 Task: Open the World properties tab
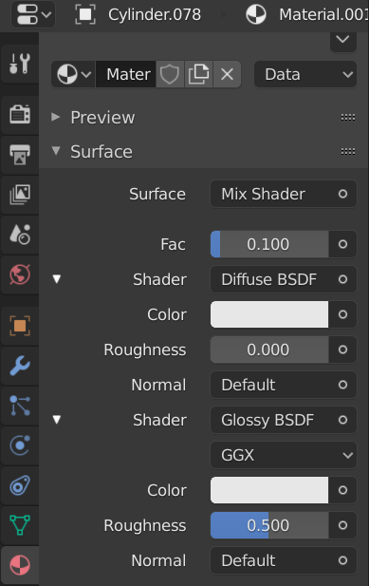[x=19, y=274]
